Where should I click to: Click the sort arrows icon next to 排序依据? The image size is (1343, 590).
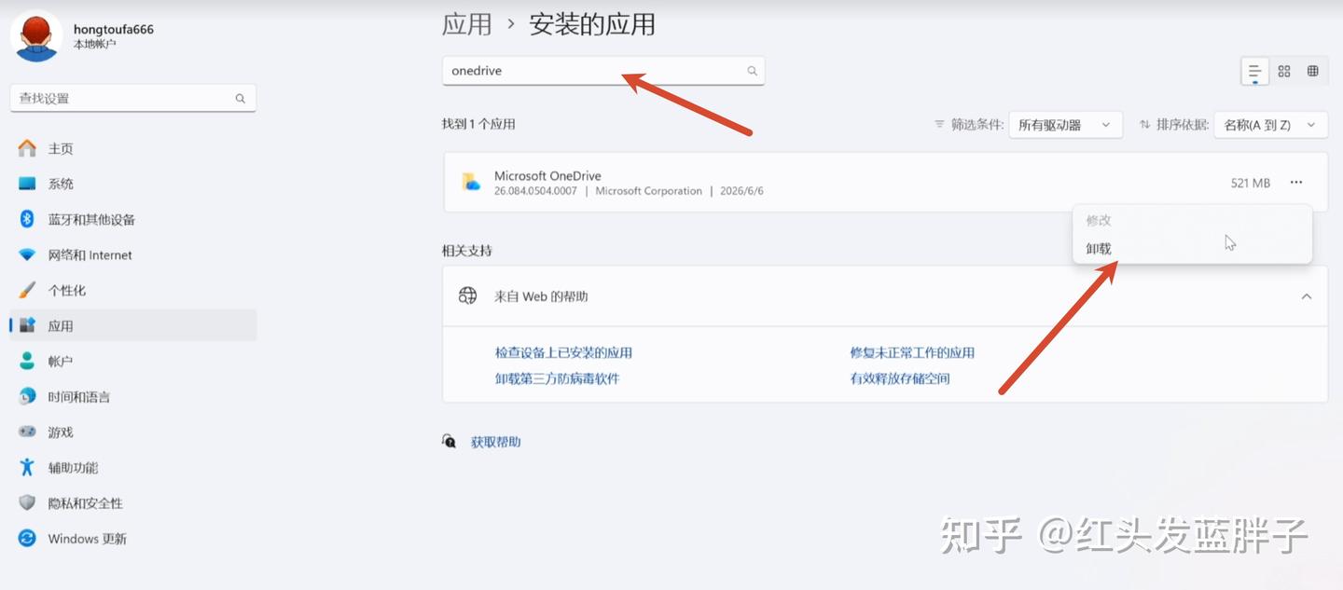1144,124
